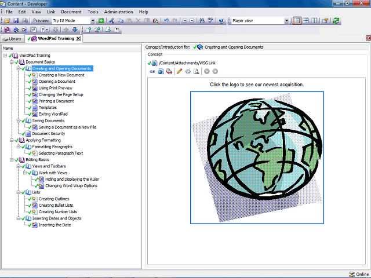Select the Document Security item
Viewport: 371px width, 278px height.
[49, 134]
